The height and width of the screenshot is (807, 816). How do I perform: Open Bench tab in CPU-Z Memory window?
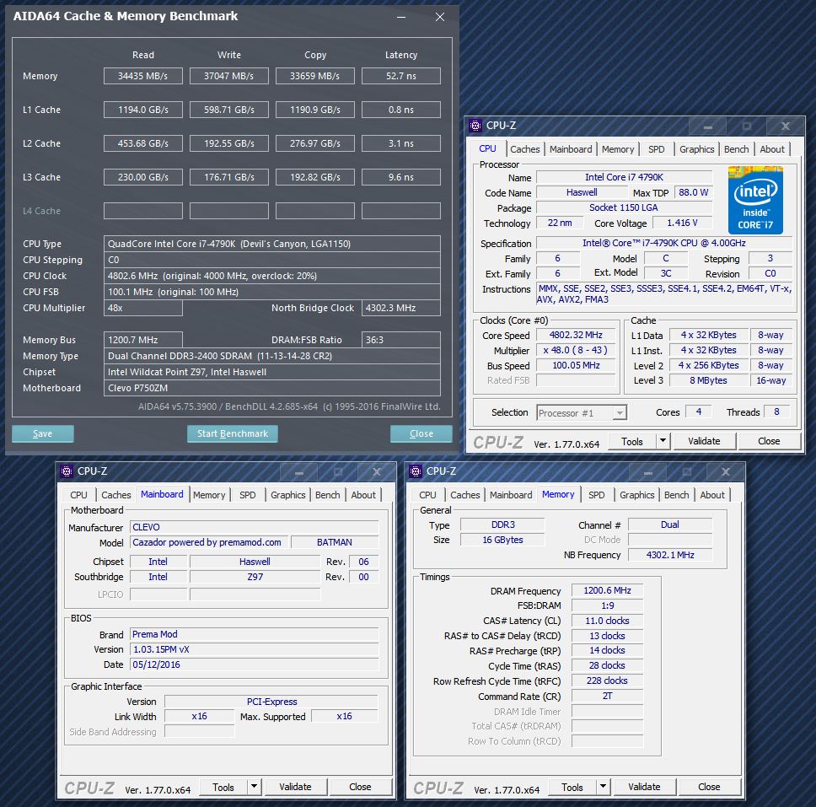point(677,495)
